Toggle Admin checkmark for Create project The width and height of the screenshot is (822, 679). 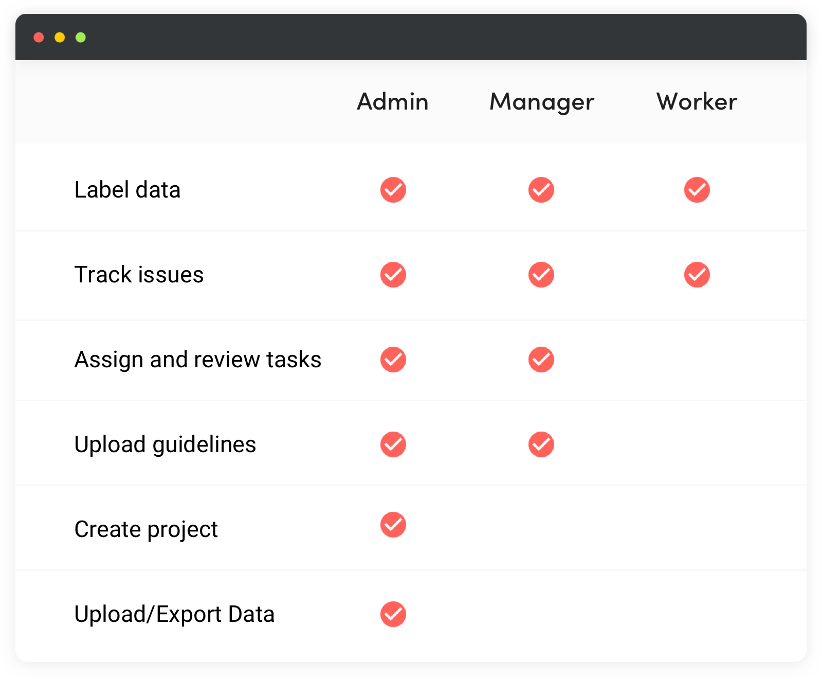coord(393,525)
